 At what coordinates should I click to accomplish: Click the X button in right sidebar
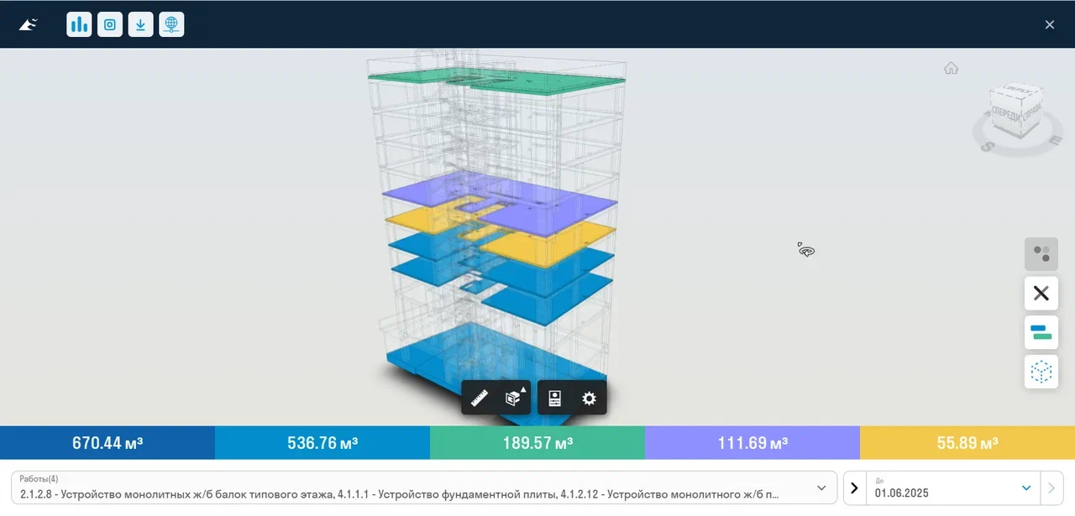(1041, 294)
